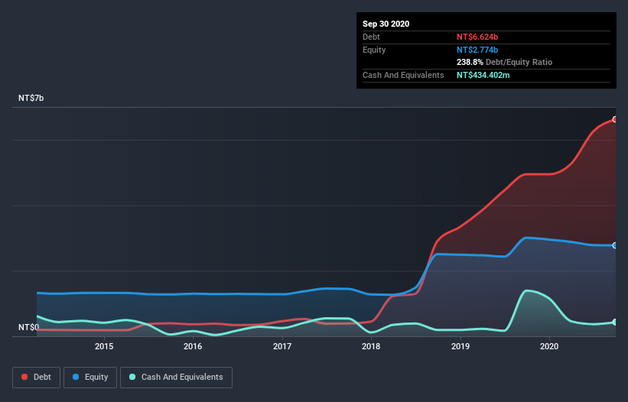628x402 pixels.
Task: Click the blue Equity endpoint marker
Action: coord(615,245)
